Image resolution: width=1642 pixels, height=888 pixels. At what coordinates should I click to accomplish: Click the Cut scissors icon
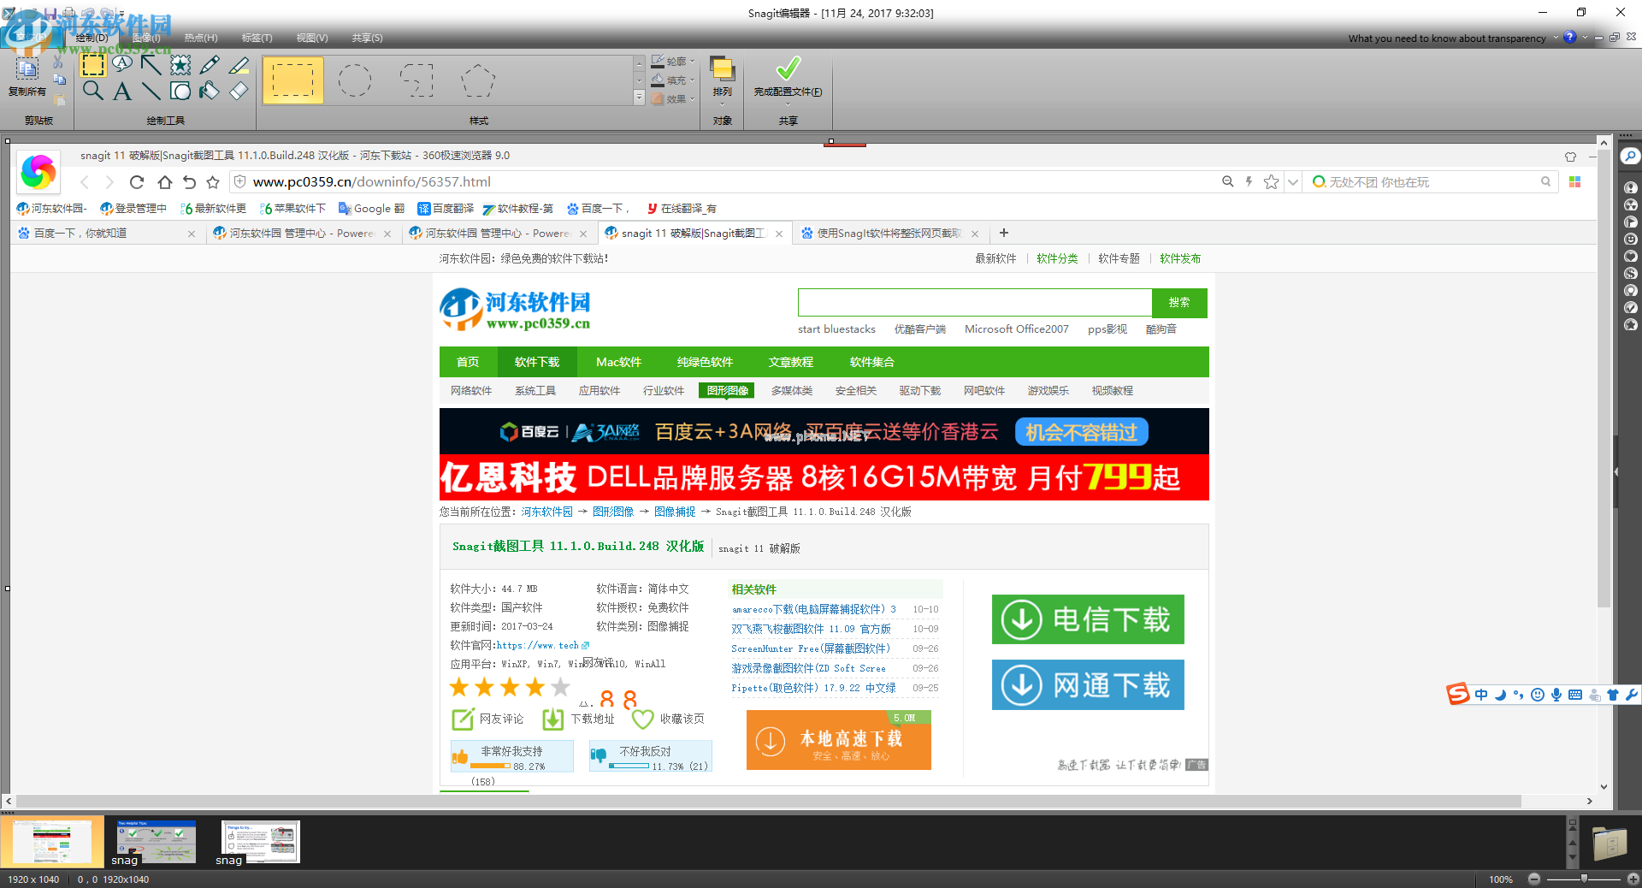click(58, 62)
